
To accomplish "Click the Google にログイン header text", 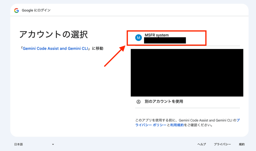I will coord(36,10).
